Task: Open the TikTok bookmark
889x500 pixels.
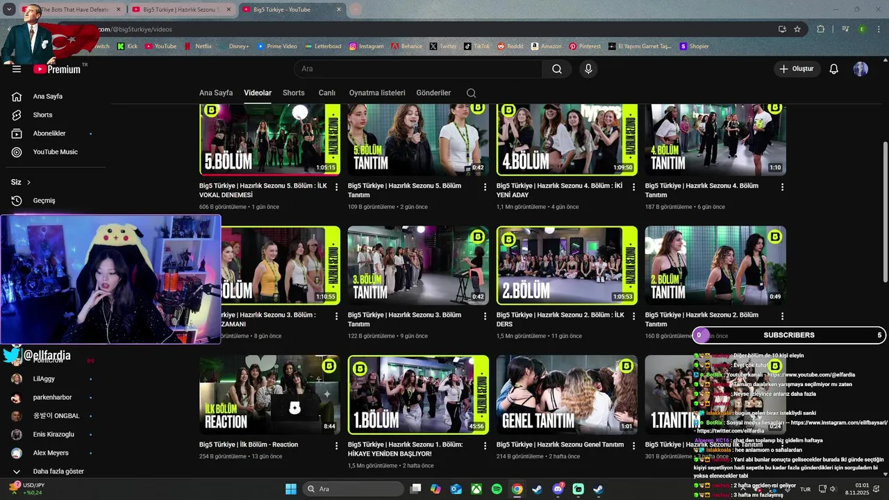Action: click(476, 47)
